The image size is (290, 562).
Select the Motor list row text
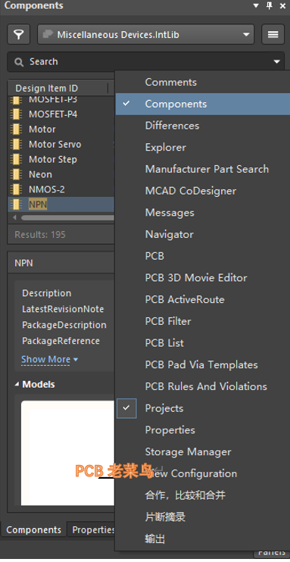pyautogui.click(x=42, y=130)
